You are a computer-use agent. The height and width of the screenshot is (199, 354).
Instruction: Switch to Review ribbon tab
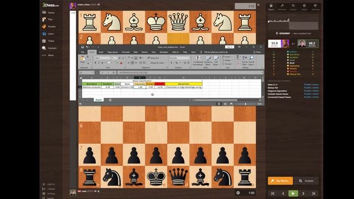(x=144, y=52)
